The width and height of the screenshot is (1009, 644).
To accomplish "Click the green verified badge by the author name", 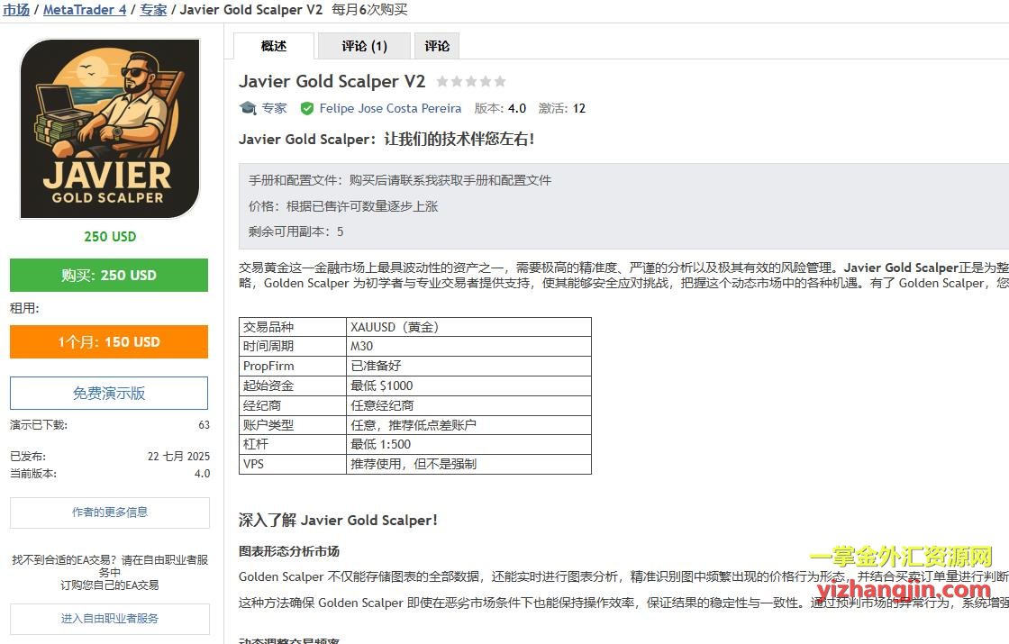I will click(307, 108).
